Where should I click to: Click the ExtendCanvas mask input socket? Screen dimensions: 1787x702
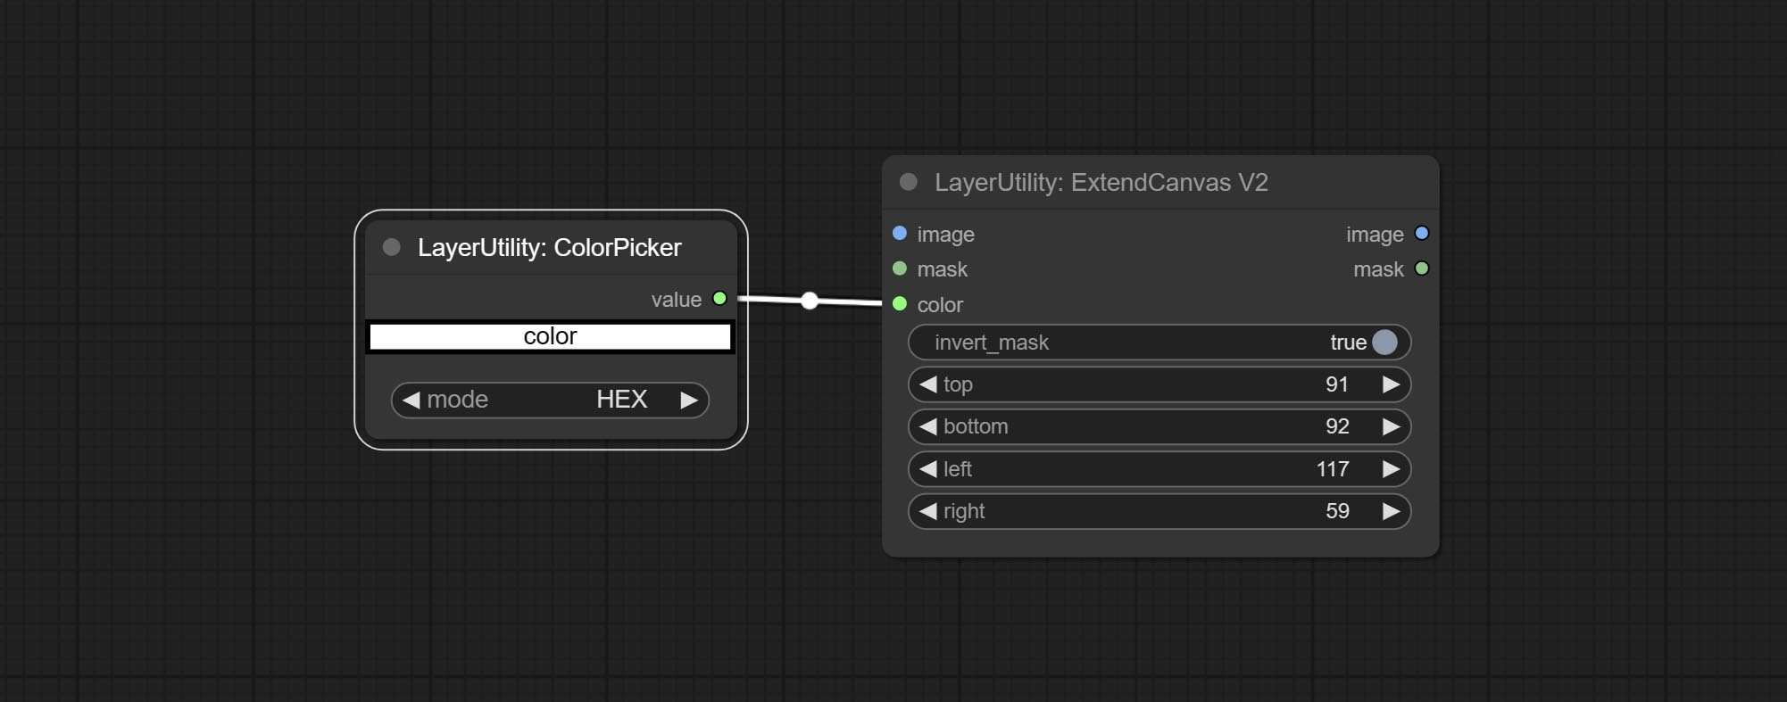pyautogui.click(x=900, y=268)
